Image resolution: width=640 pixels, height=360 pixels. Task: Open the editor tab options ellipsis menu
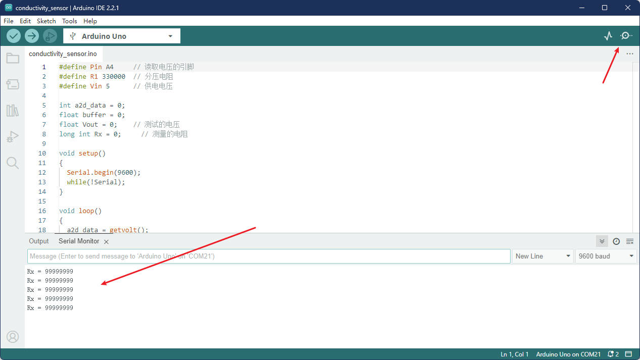point(629,54)
